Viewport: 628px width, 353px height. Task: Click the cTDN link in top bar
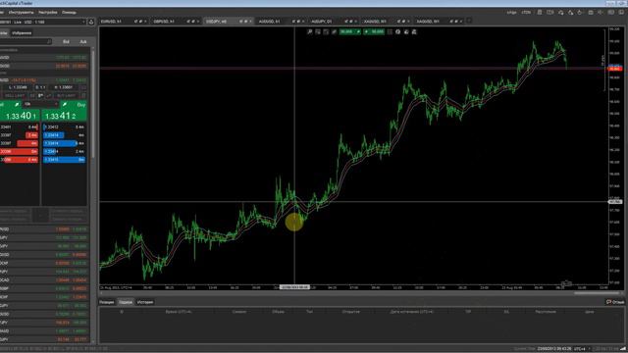click(526, 13)
